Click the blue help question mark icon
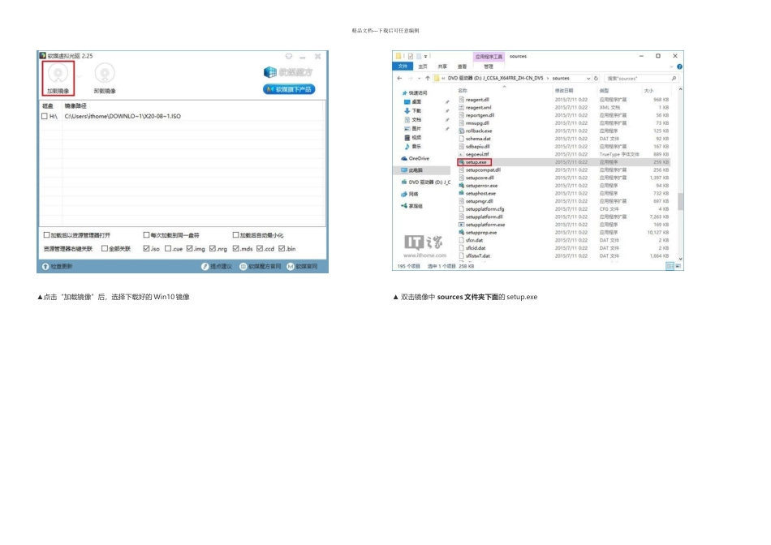The height and width of the screenshot is (545, 771). (x=679, y=67)
